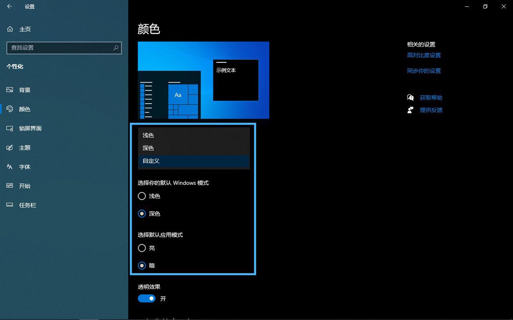Select 暗 radio for default app mode
513x320 pixels.
[142, 265]
